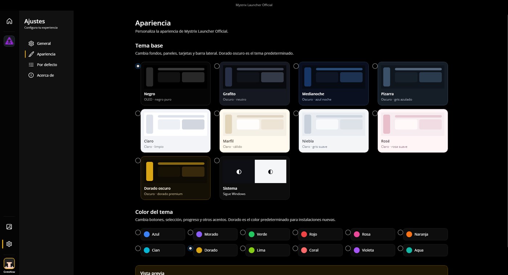The image size is (508, 275).
Task: Select the Cian accent radio button
Action: pyautogui.click(x=138, y=248)
